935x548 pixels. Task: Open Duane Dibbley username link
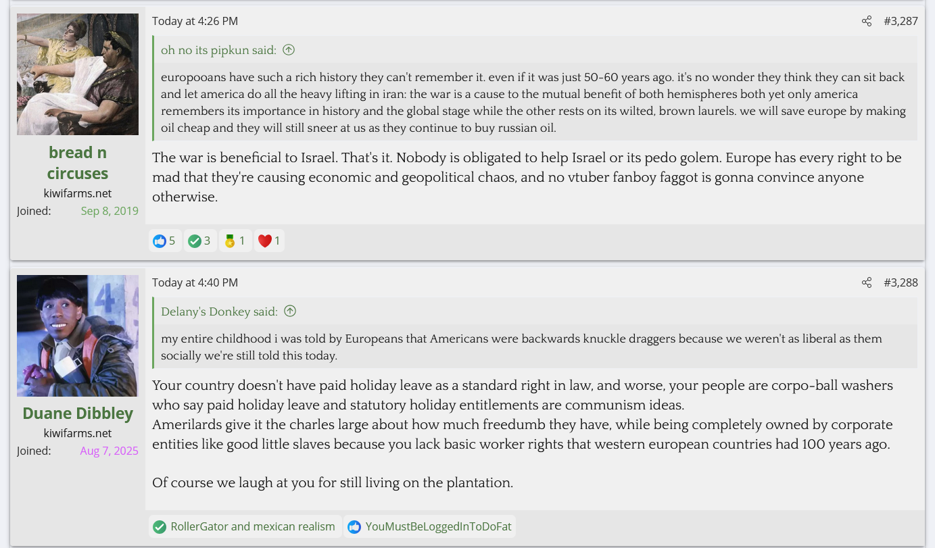point(78,413)
